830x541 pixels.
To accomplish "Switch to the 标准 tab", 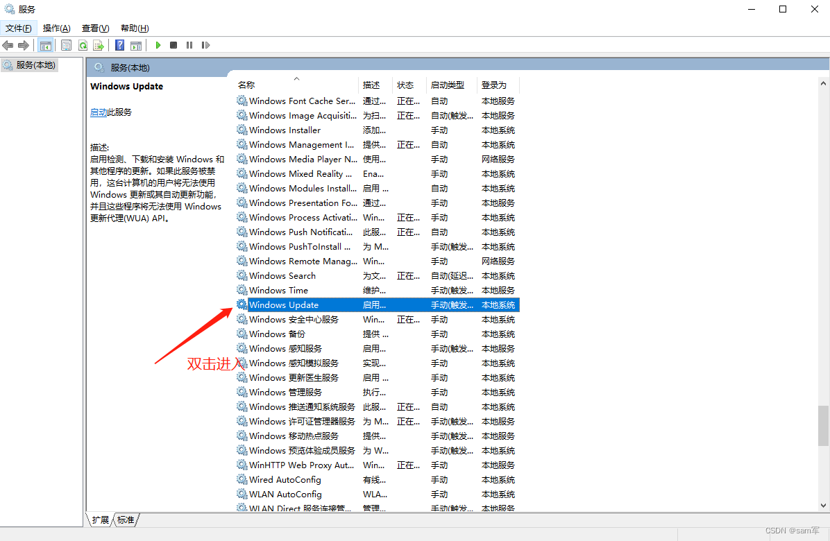I will click(126, 520).
